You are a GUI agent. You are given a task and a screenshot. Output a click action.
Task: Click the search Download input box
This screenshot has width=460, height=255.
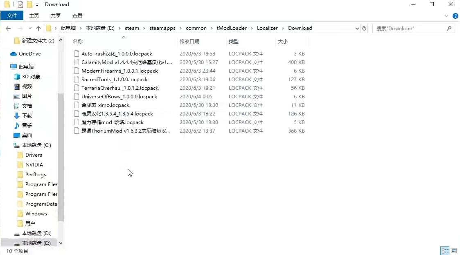409,29
